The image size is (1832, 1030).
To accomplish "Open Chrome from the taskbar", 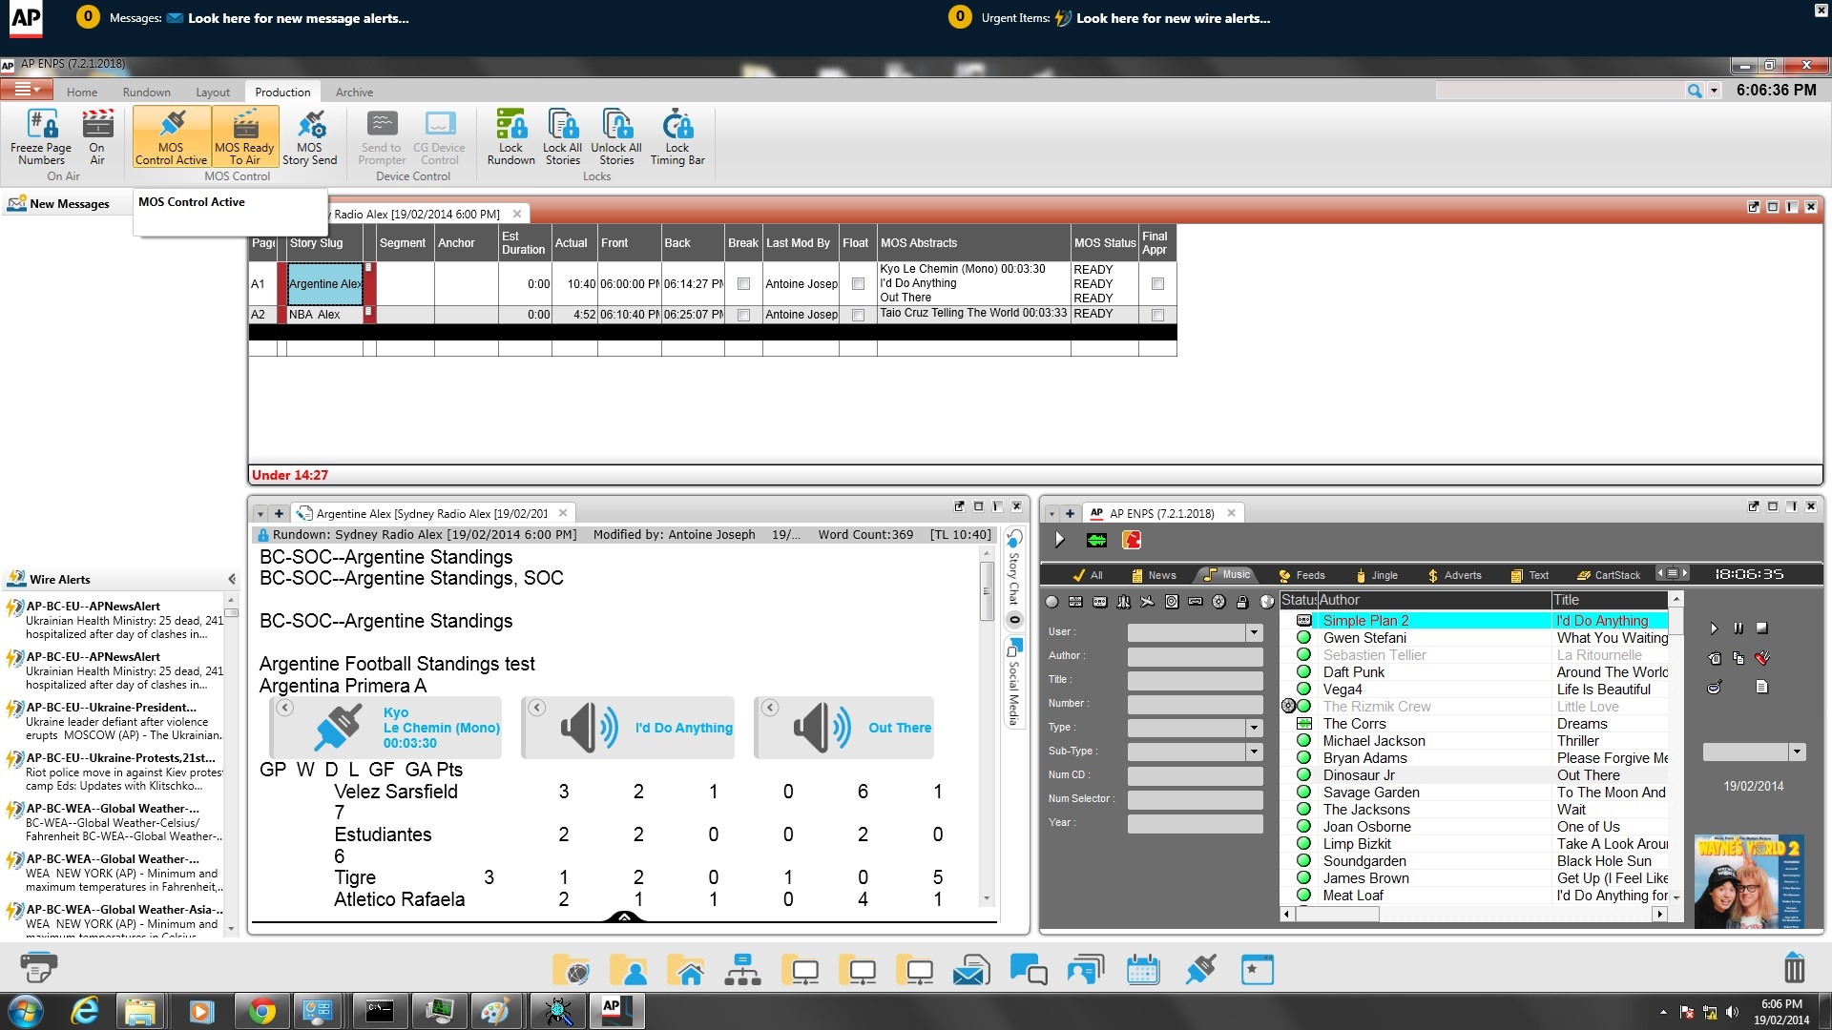I will coord(261,1010).
